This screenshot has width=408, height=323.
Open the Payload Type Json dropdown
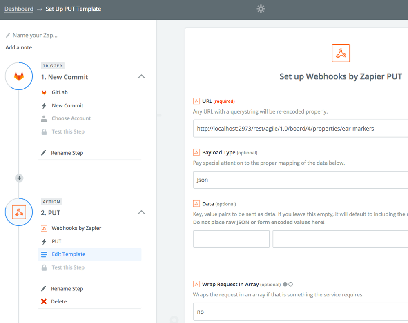pyautogui.click(x=301, y=180)
